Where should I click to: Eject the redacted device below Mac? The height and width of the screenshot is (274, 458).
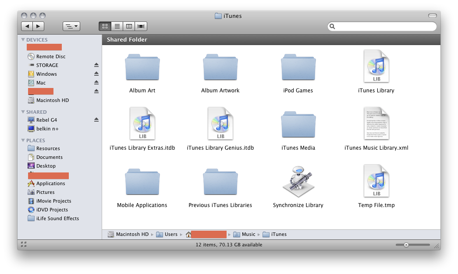coord(96,91)
